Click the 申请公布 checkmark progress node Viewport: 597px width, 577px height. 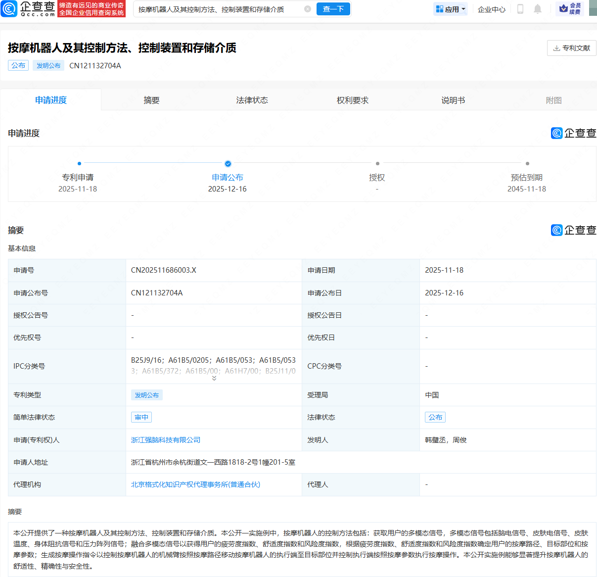coord(228,163)
